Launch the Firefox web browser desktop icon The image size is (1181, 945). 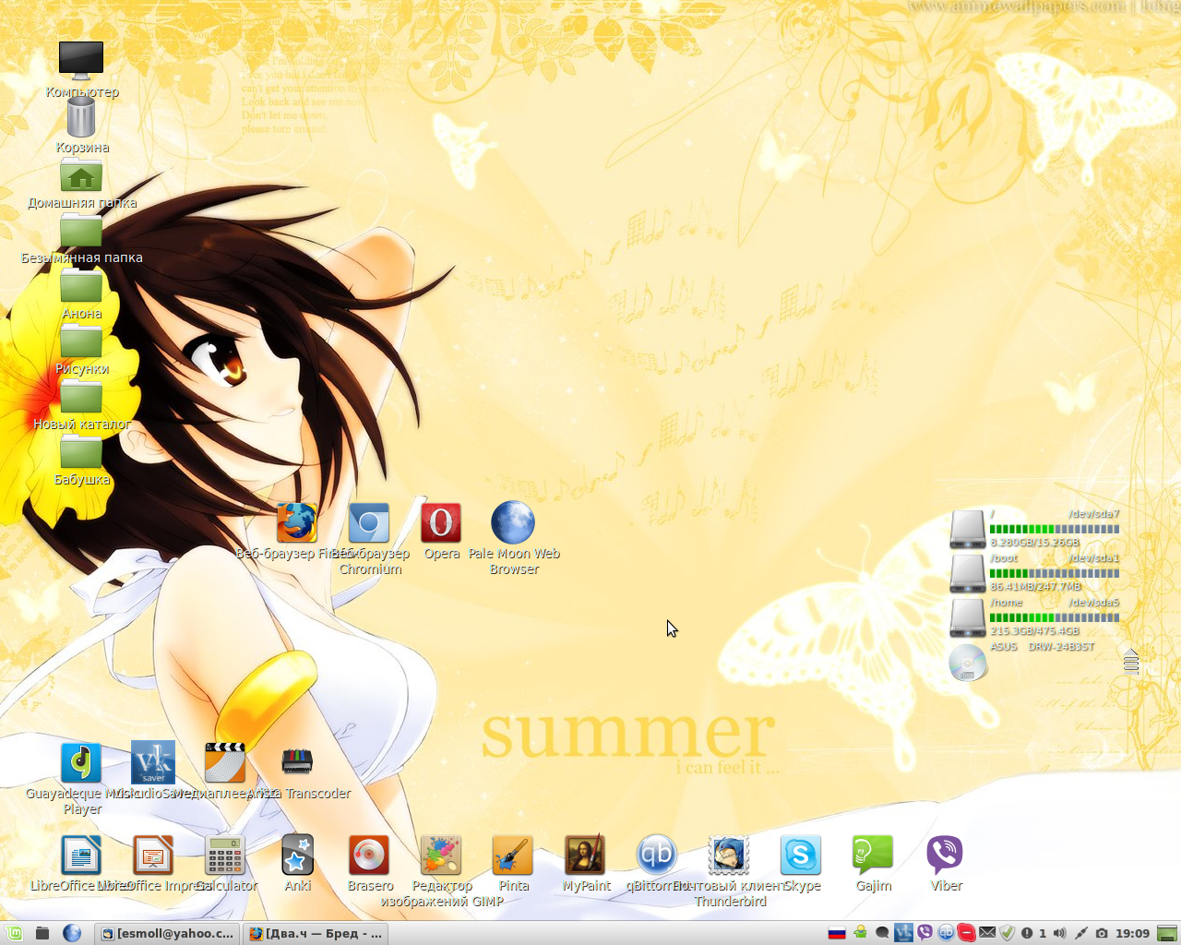pos(297,523)
